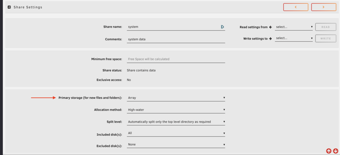Click the 'Primary storage (for new files and folders):' label

tap(90, 98)
